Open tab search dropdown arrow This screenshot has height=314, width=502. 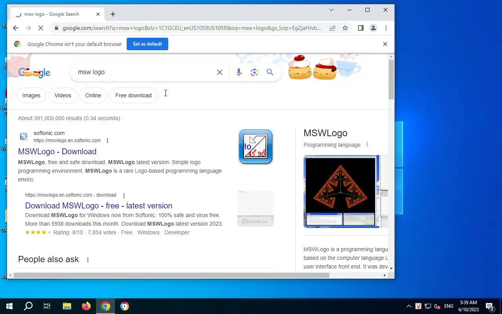coord(331,10)
